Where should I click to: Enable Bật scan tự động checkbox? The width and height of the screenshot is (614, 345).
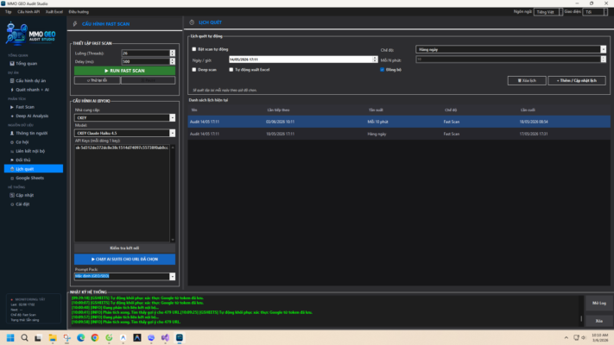pyautogui.click(x=193, y=49)
